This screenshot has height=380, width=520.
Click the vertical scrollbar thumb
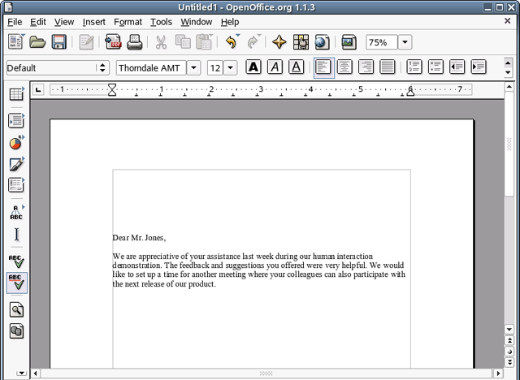click(509, 144)
